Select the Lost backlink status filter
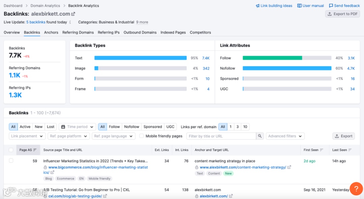 coord(51,127)
